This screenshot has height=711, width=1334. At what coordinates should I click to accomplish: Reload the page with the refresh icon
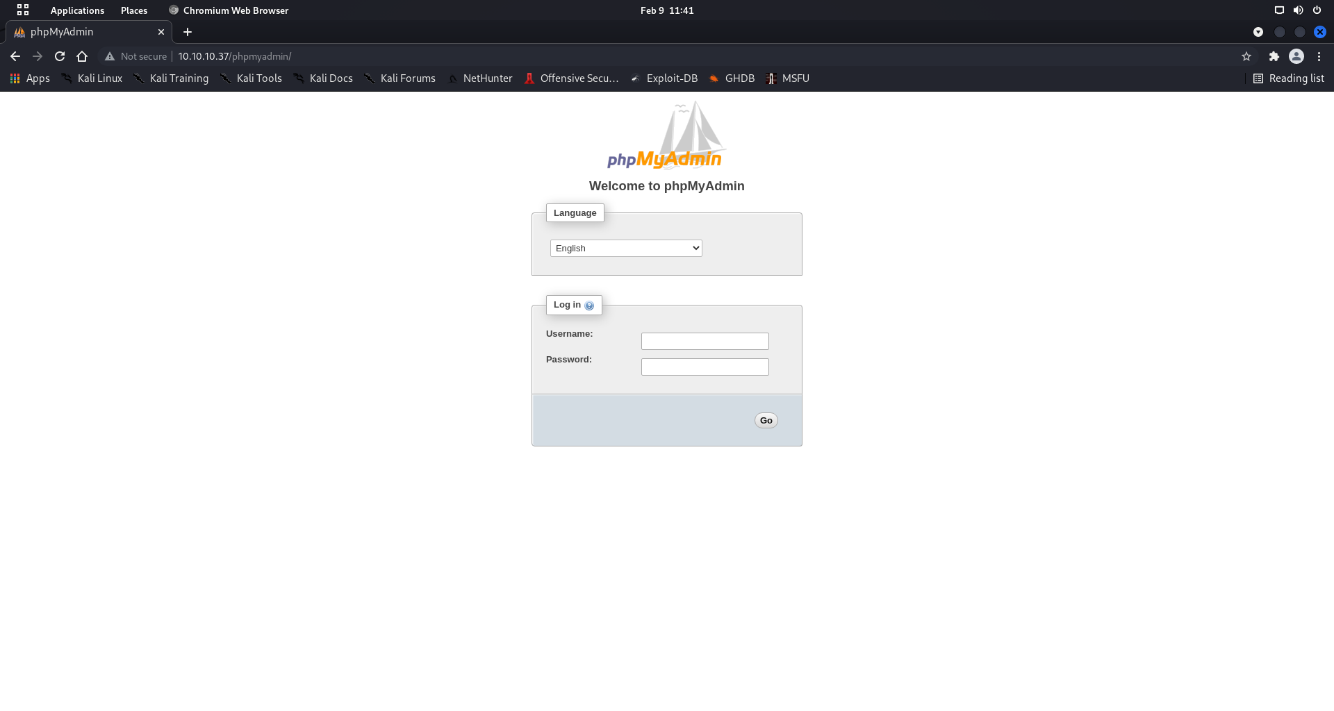(60, 56)
